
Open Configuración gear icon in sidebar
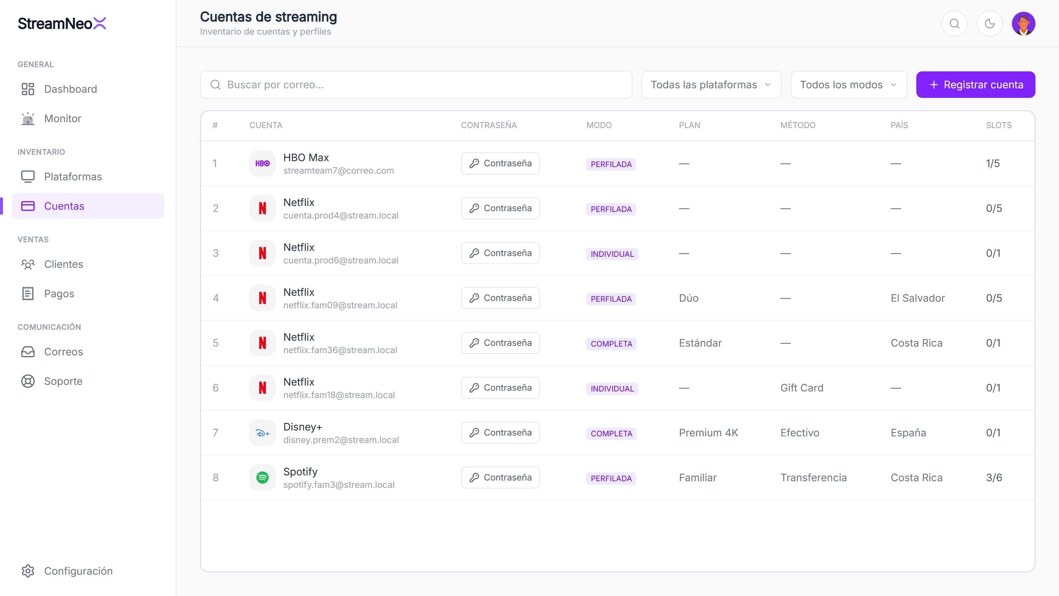click(28, 571)
